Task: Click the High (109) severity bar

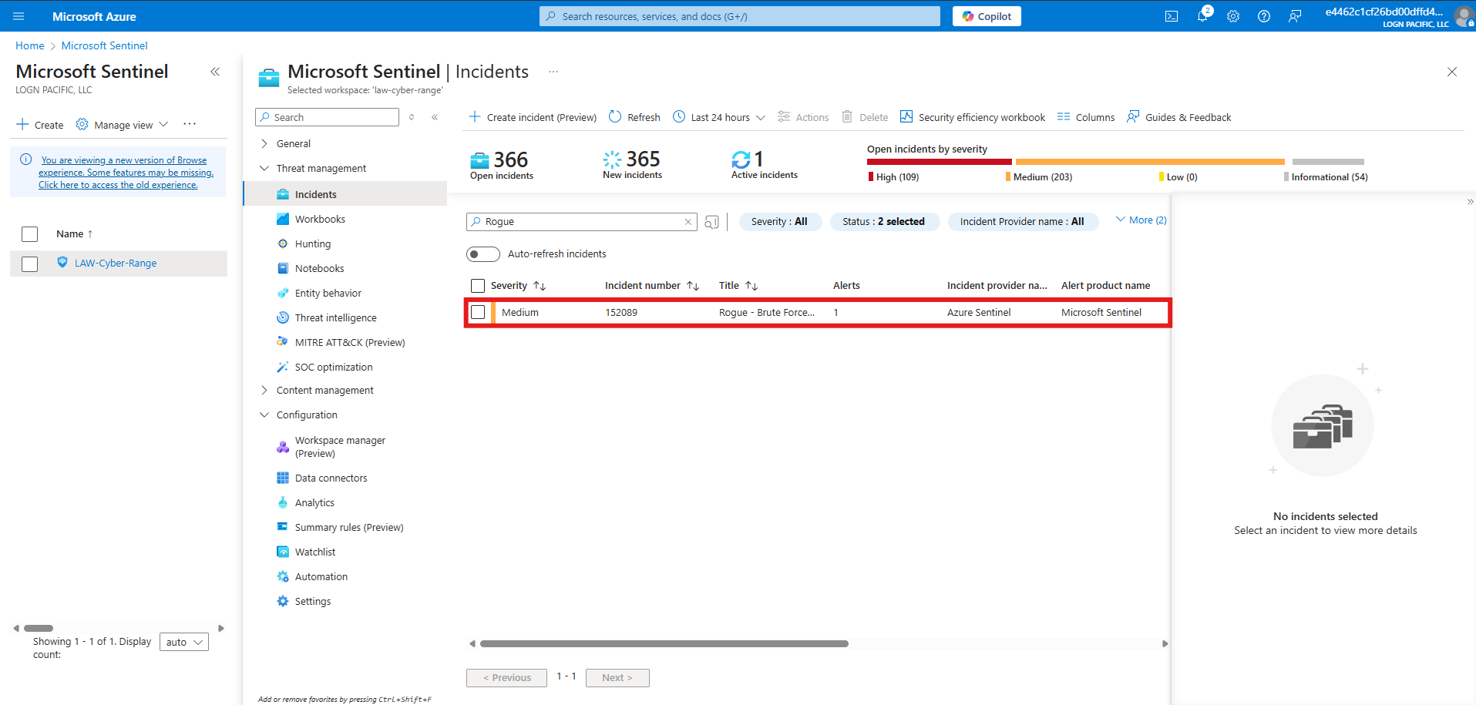Action: pyautogui.click(x=939, y=162)
